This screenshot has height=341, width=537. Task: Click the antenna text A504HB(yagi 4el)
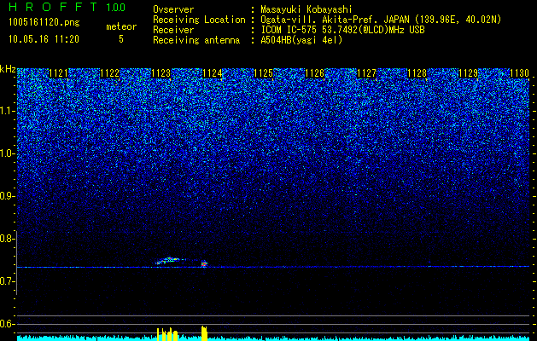coord(301,40)
